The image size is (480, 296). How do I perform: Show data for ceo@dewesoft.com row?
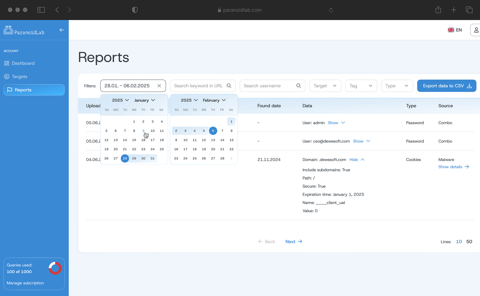[x=361, y=141]
